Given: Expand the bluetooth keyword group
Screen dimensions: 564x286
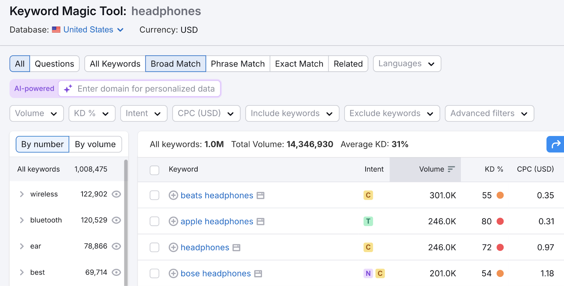Looking at the screenshot, I should coord(22,220).
